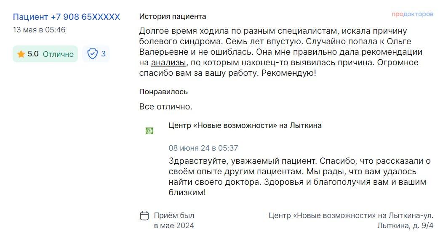Click the review text starting Долгое время ходила

(281, 52)
